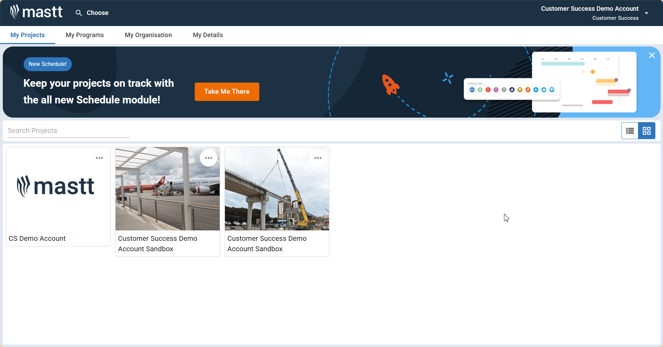This screenshot has height=347, width=663.
Task: Open the My Organisation tab
Action: [148, 35]
